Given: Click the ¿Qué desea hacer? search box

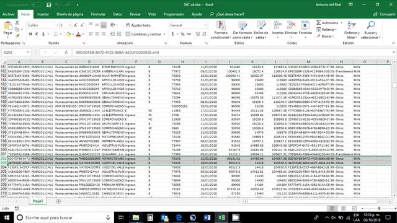Looking at the screenshot, I should [x=227, y=14].
